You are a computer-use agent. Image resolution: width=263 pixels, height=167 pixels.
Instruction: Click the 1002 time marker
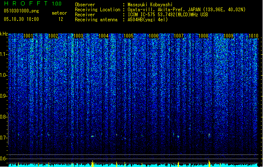pos(53,36)
